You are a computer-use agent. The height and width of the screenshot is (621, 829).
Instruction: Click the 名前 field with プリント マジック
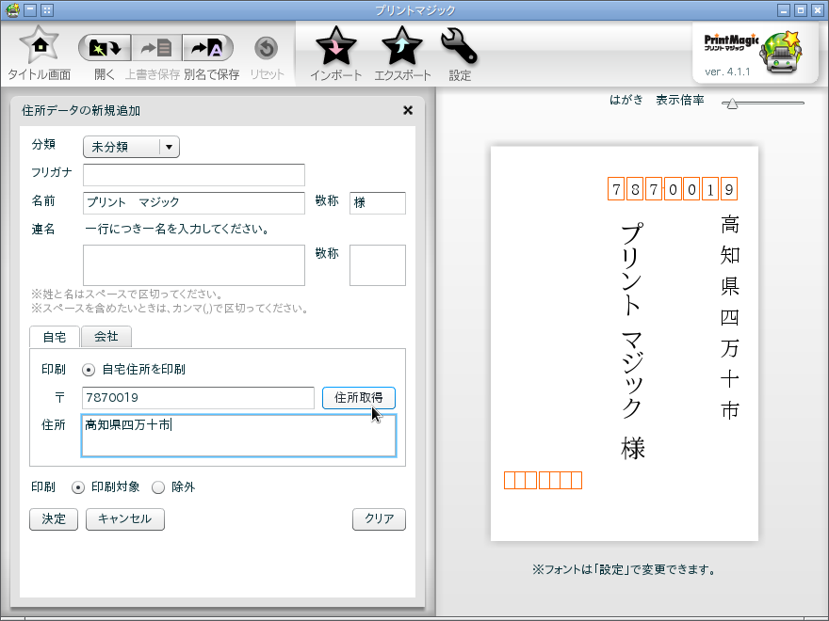(194, 203)
